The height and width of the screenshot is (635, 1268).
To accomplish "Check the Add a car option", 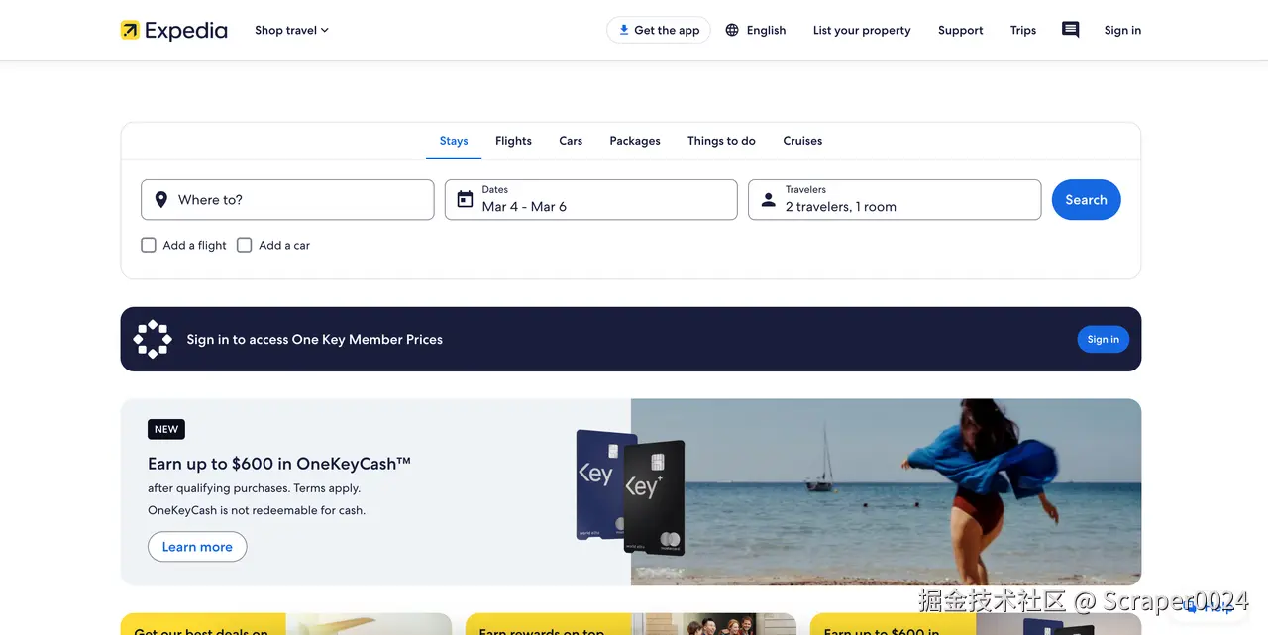I will click(244, 245).
